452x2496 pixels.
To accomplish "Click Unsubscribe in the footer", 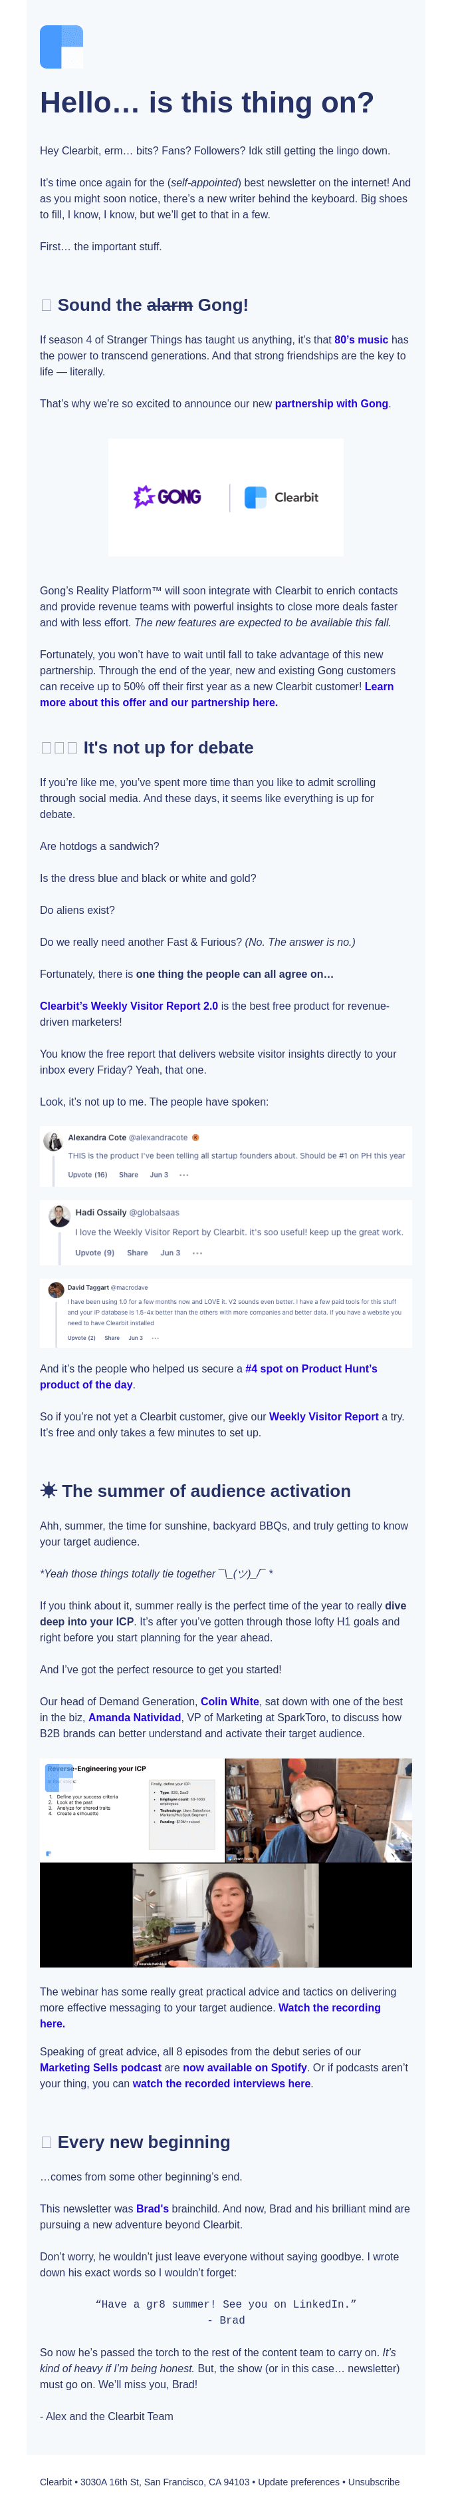I will (x=374, y=2481).
